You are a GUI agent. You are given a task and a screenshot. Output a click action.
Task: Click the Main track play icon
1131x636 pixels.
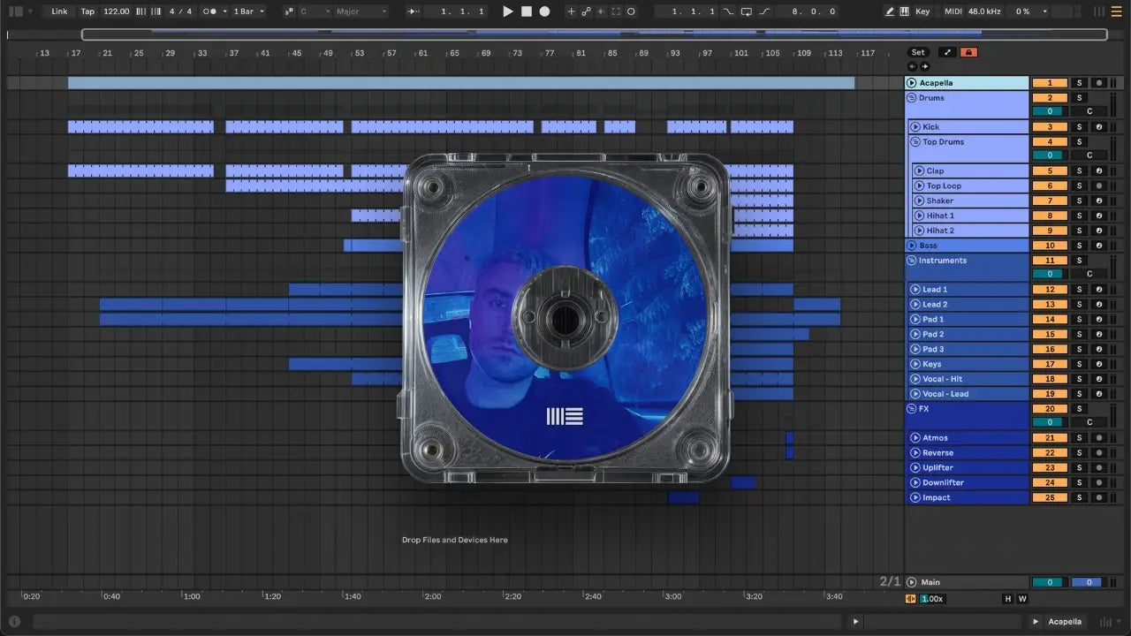tap(912, 583)
